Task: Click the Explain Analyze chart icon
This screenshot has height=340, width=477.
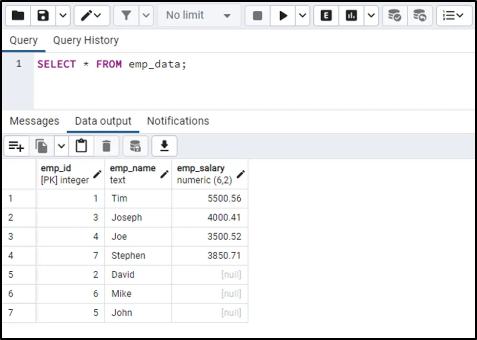Action: tap(351, 16)
